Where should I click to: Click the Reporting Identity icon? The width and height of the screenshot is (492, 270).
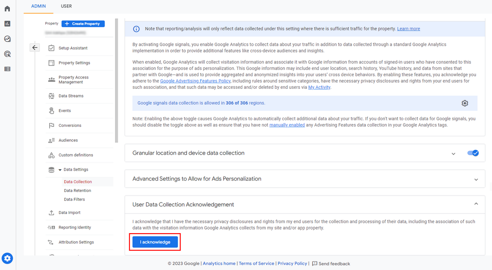(51, 227)
